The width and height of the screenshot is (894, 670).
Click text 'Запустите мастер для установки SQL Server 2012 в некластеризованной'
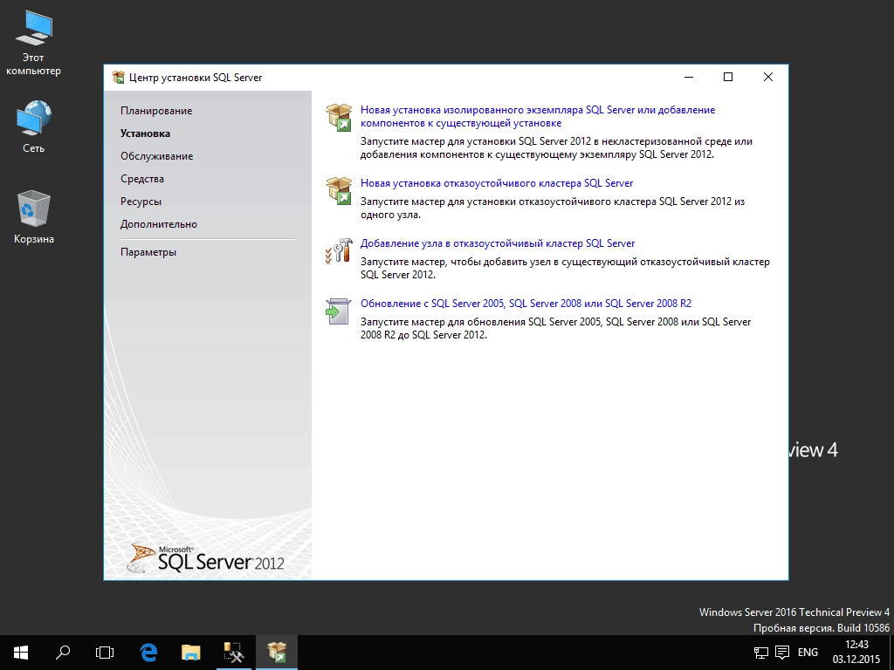point(556,147)
